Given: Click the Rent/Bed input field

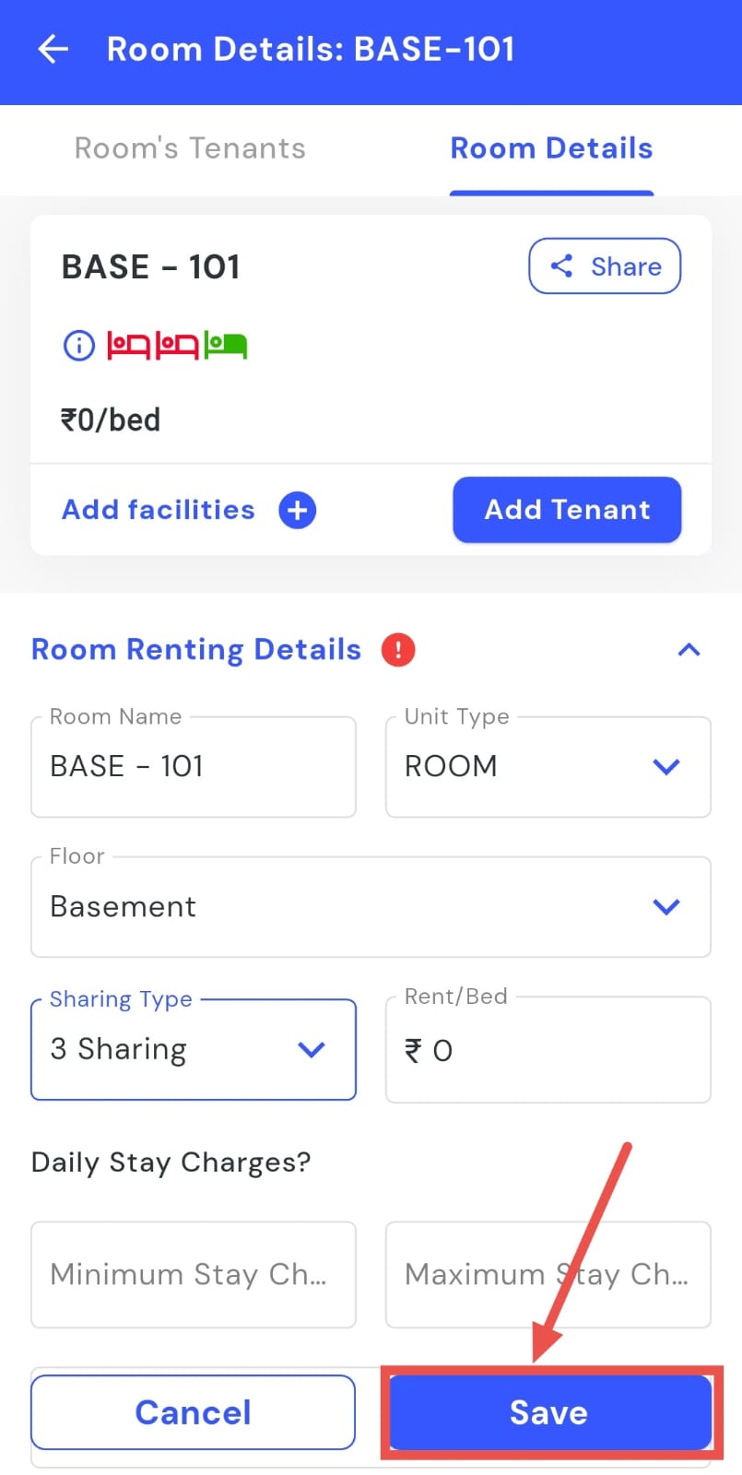Looking at the screenshot, I should coord(548,1050).
